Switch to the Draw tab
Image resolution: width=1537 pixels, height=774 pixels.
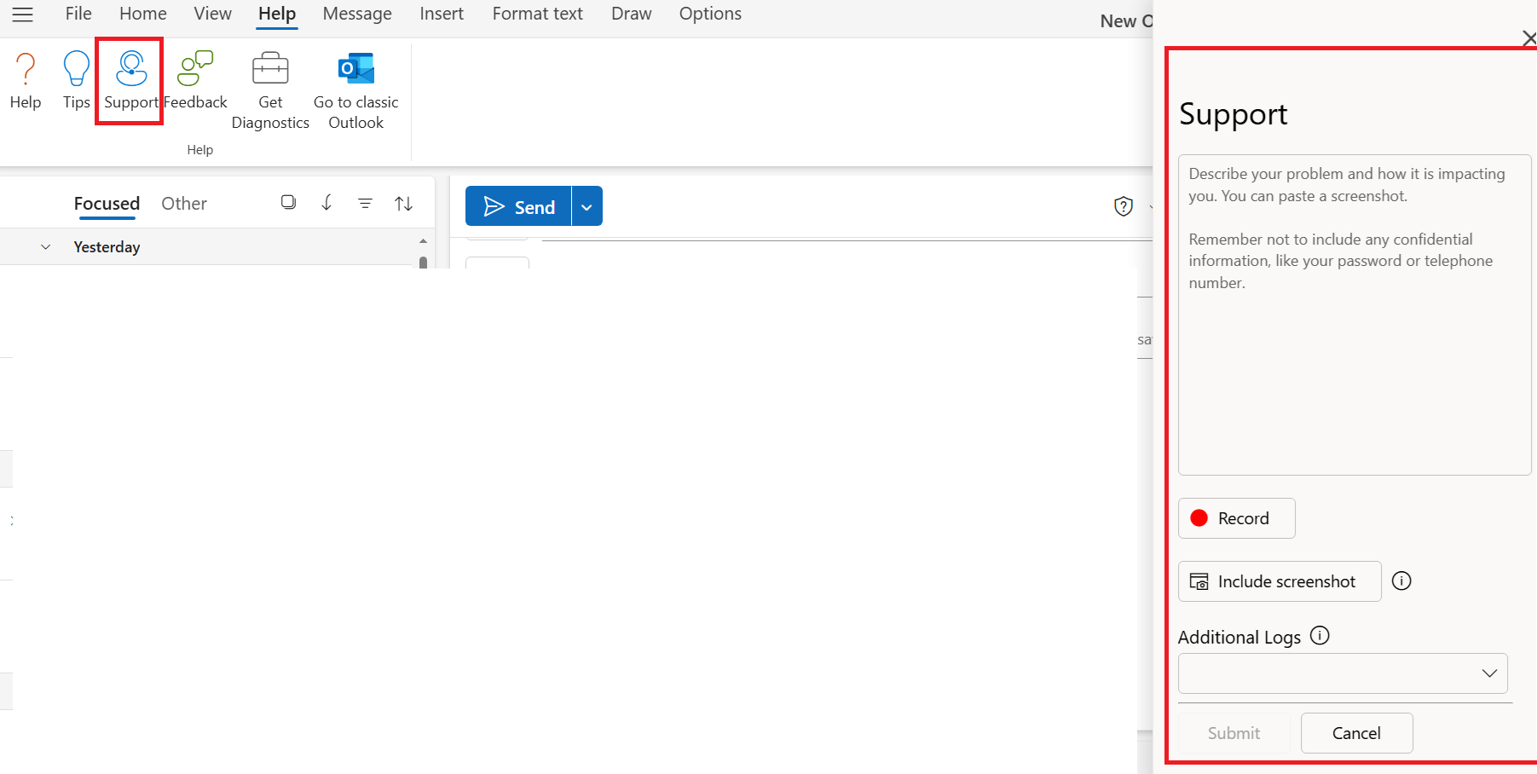632,14
